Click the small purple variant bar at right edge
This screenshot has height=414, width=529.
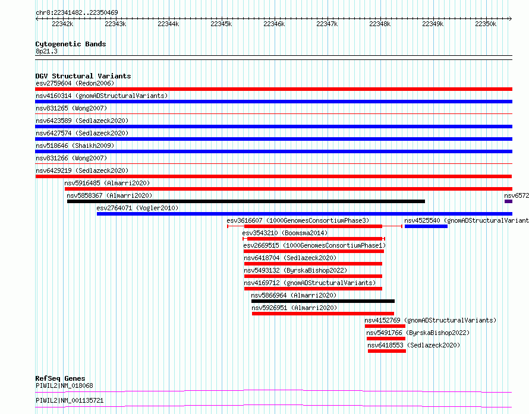coord(508,201)
